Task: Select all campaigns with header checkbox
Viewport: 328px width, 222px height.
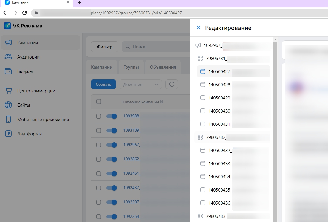Action: pos(99,102)
